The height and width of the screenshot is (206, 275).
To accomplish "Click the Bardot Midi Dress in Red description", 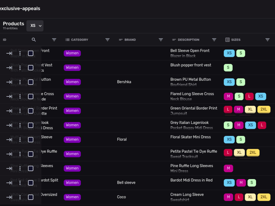I will point(191,180).
